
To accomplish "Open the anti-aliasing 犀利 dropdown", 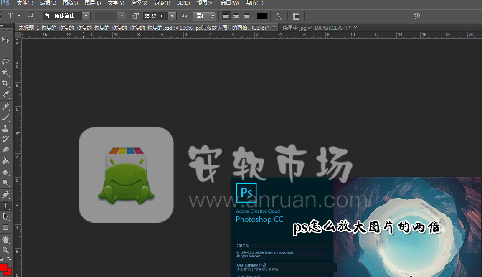I will click(204, 16).
